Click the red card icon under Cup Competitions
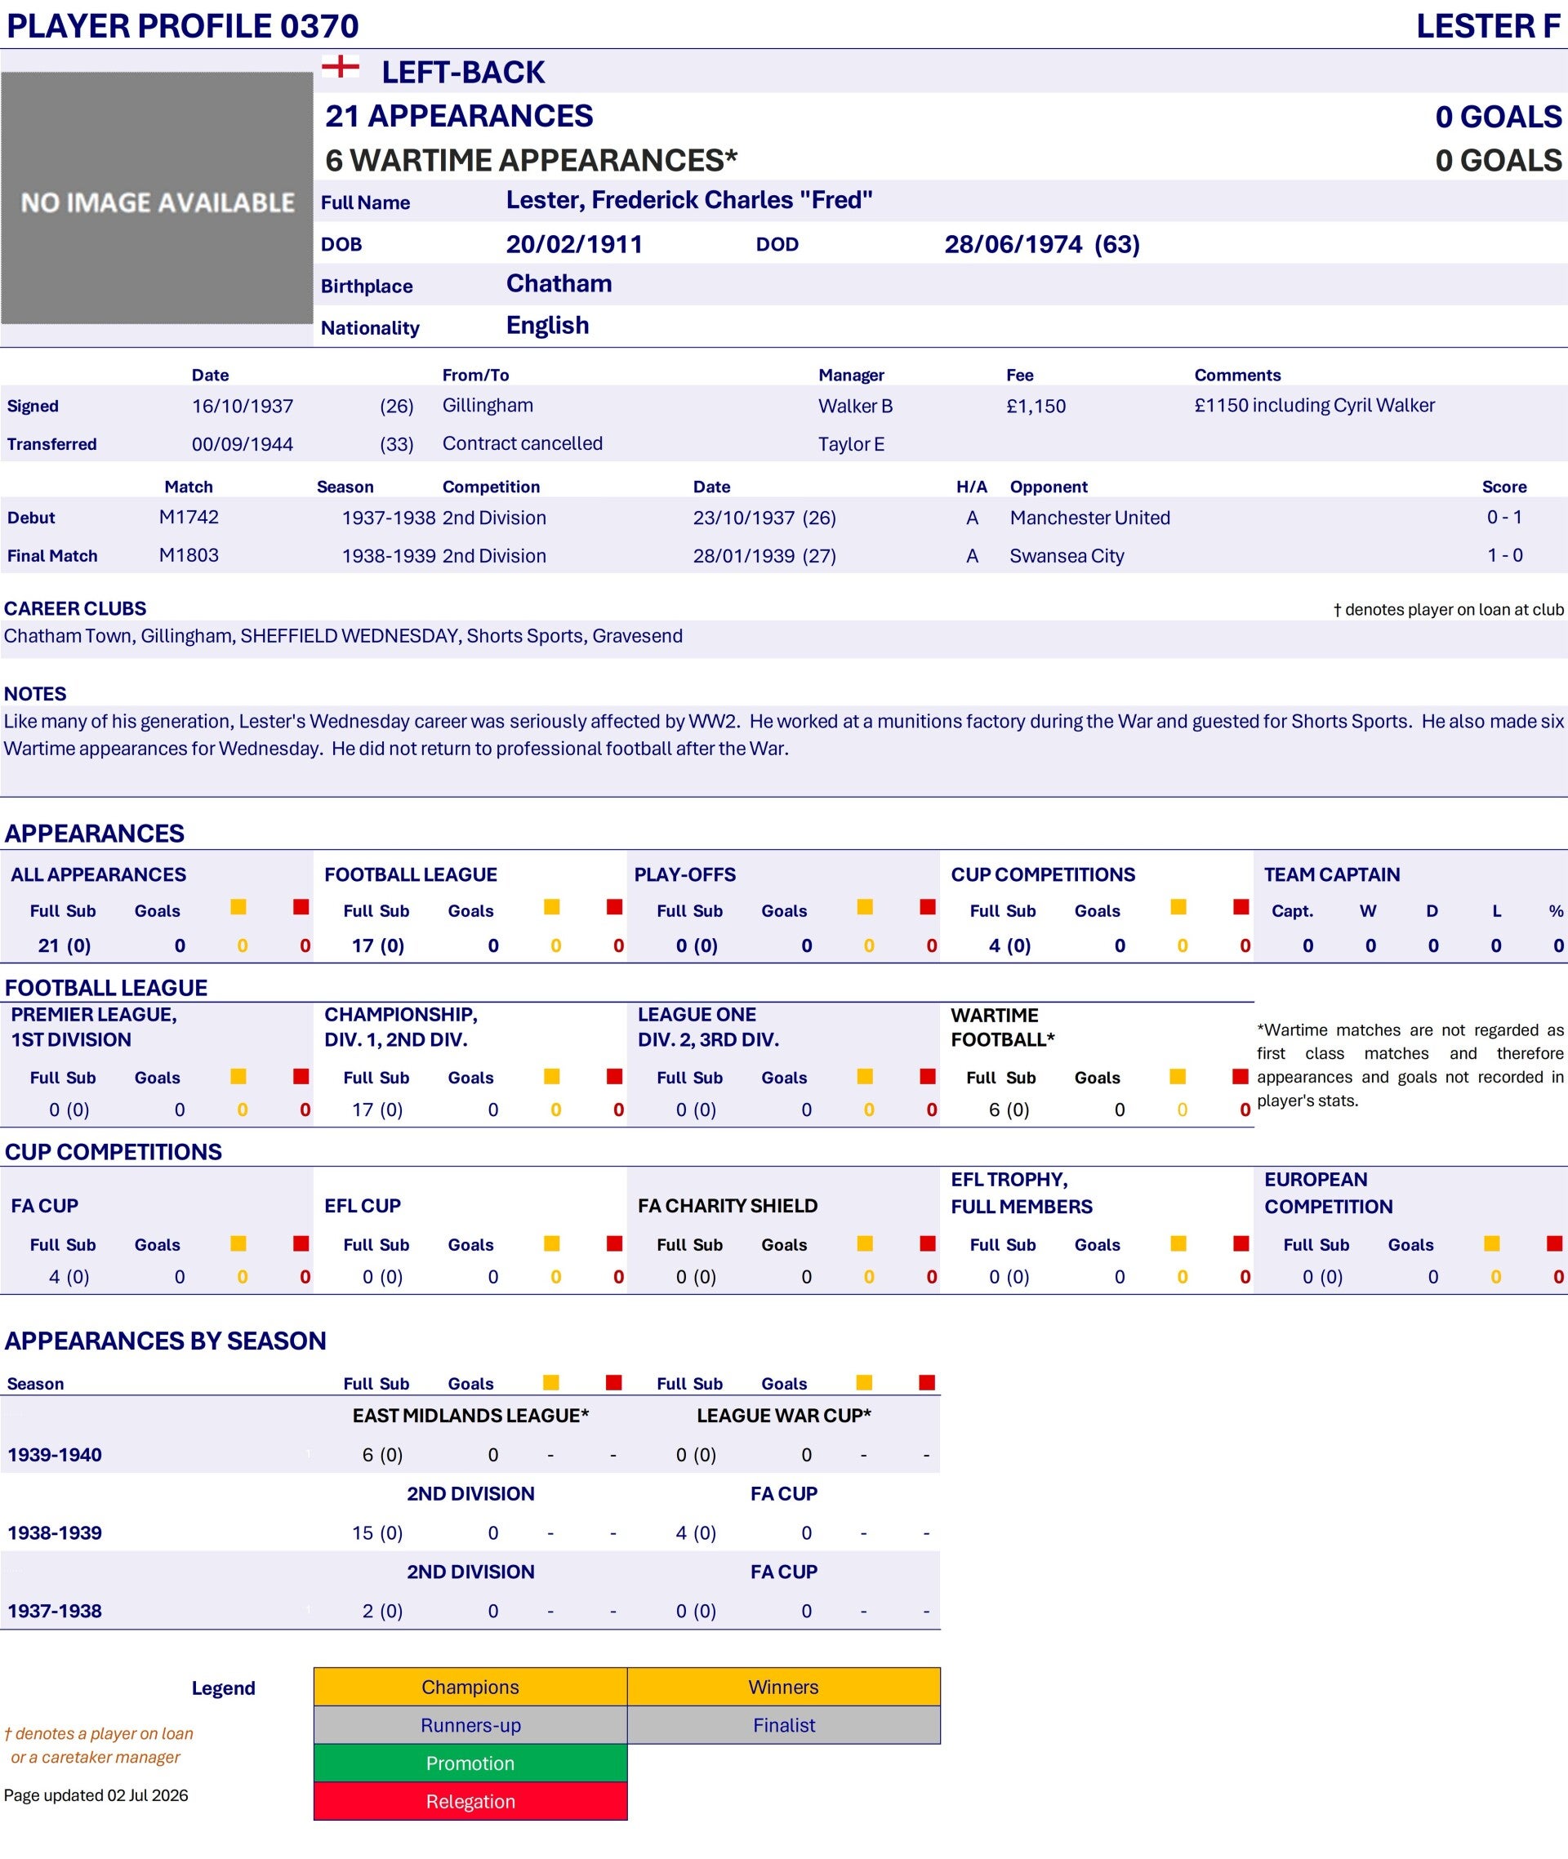1568x1859 pixels. (x=1242, y=906)
